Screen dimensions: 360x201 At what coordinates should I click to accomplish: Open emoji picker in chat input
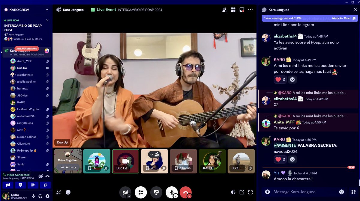341,192
